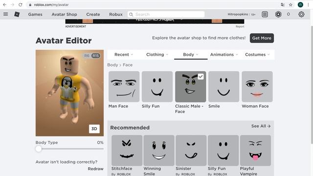Open Avatar Shop in top navigation
Viewport: 313px width, 176px height.
(64, 14)
